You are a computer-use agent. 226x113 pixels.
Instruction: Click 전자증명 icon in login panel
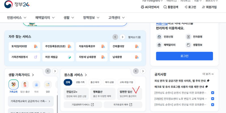(x=188, y=37)
